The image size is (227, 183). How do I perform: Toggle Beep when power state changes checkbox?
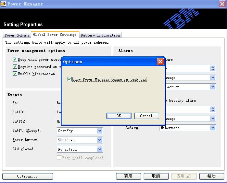(15, 59)
